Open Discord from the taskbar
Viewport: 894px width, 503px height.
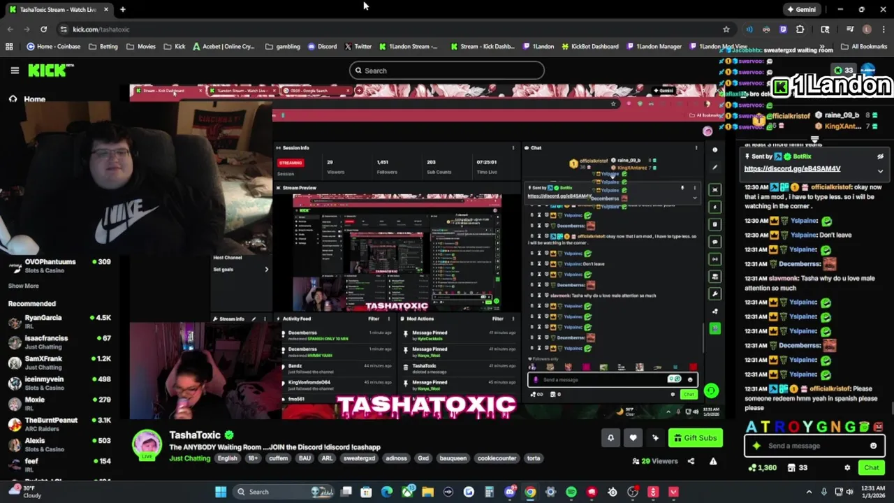tap(510, 492)
